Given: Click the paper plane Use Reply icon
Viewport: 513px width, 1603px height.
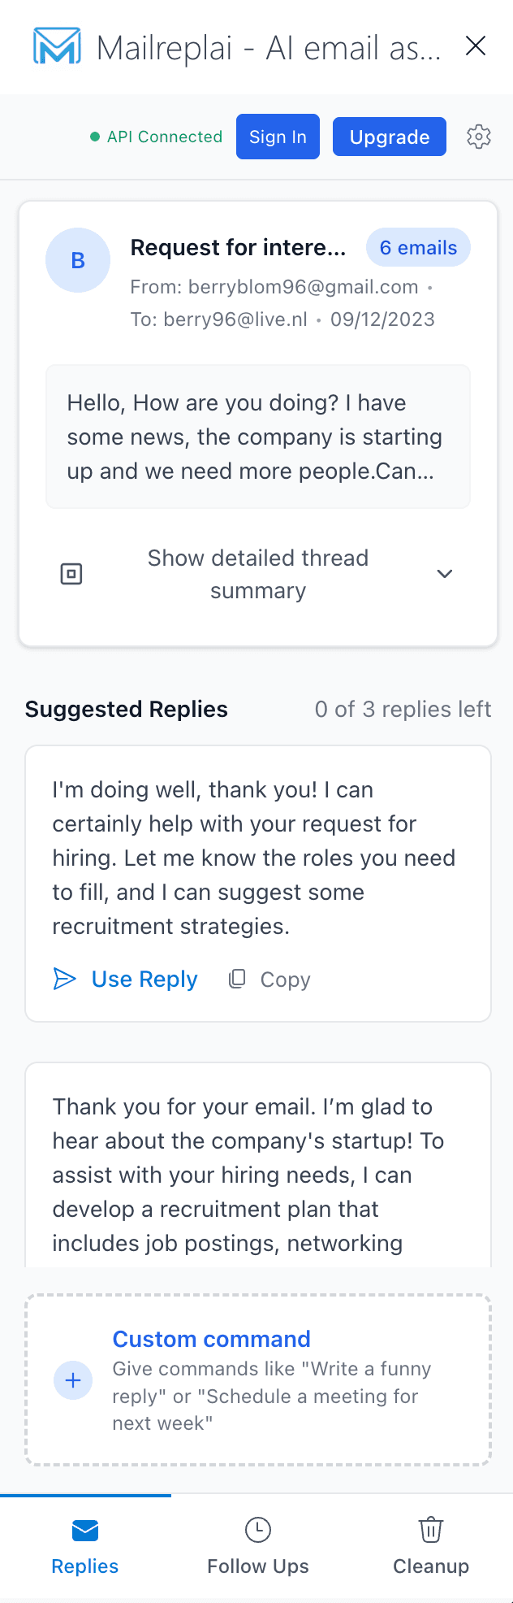Looking at the screenshot, I should pyautogui.click(x=64, y=979).
